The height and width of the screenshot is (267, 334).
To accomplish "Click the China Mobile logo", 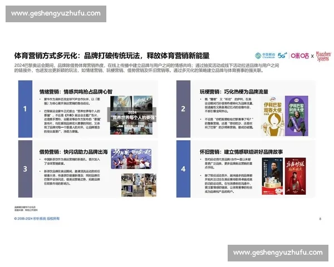I will point(265,56).
